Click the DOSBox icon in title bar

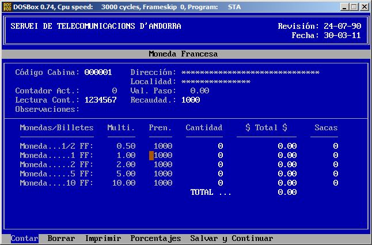[x=7, y=6]
